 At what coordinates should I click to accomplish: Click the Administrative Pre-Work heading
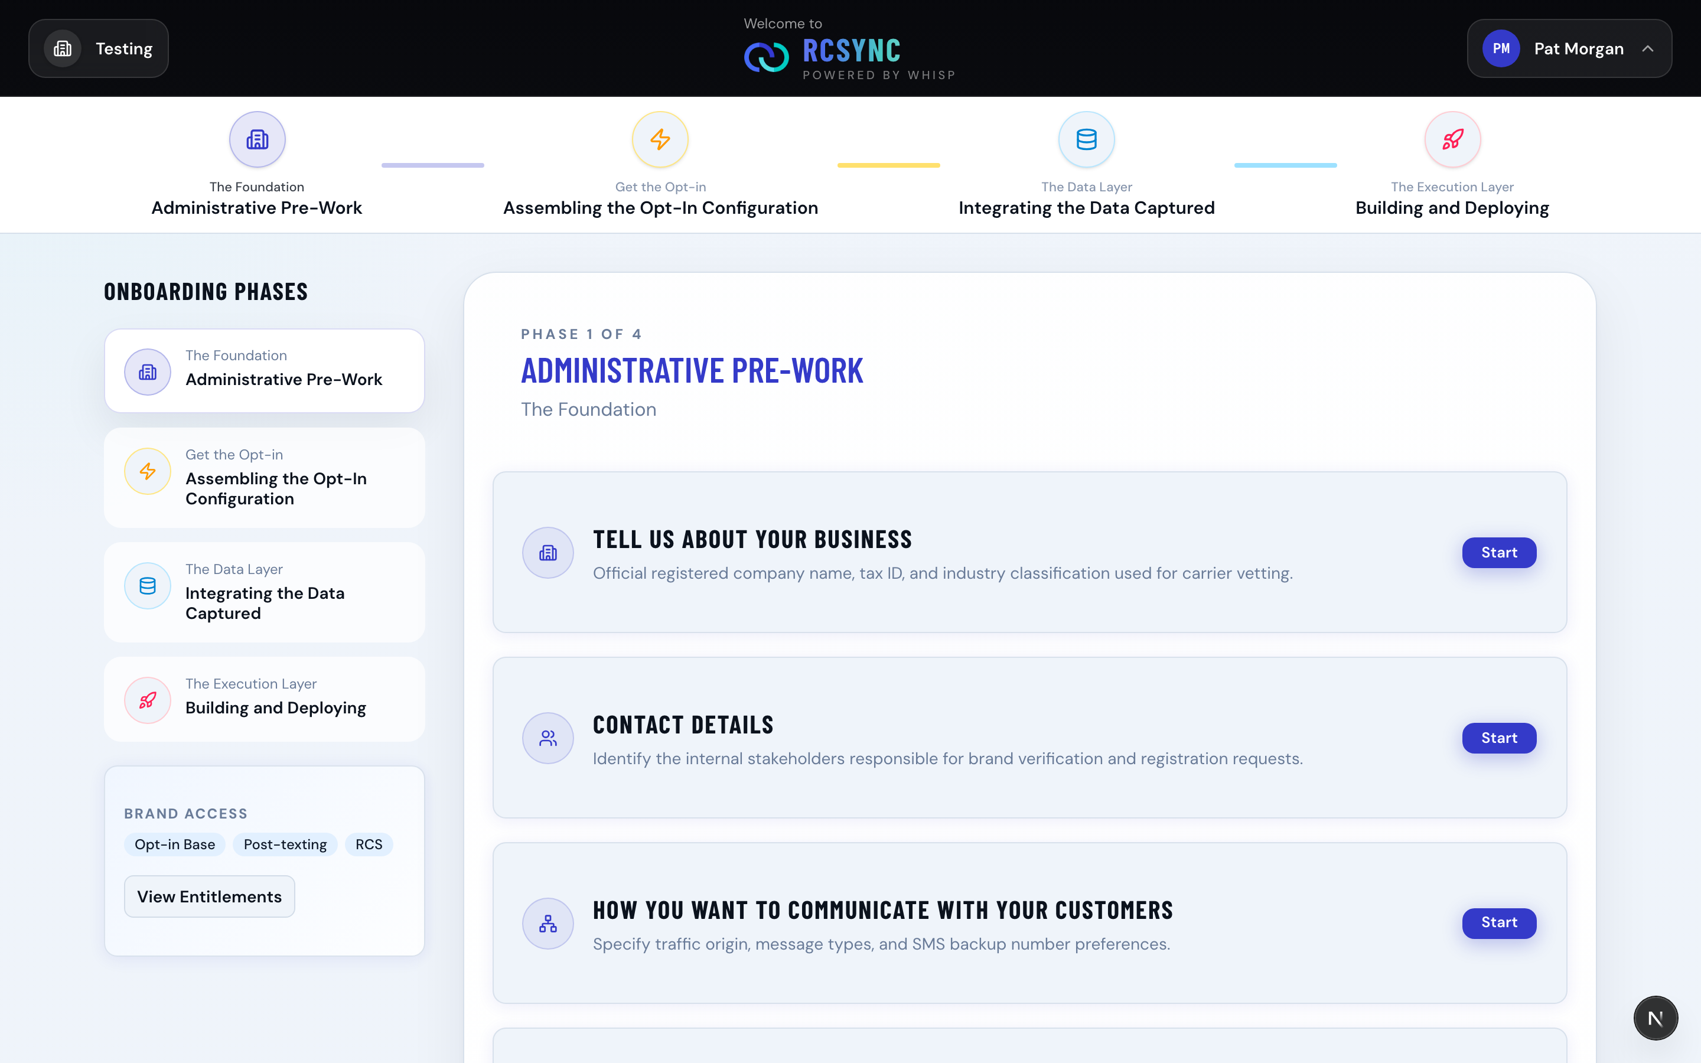[x=692, y=370]
